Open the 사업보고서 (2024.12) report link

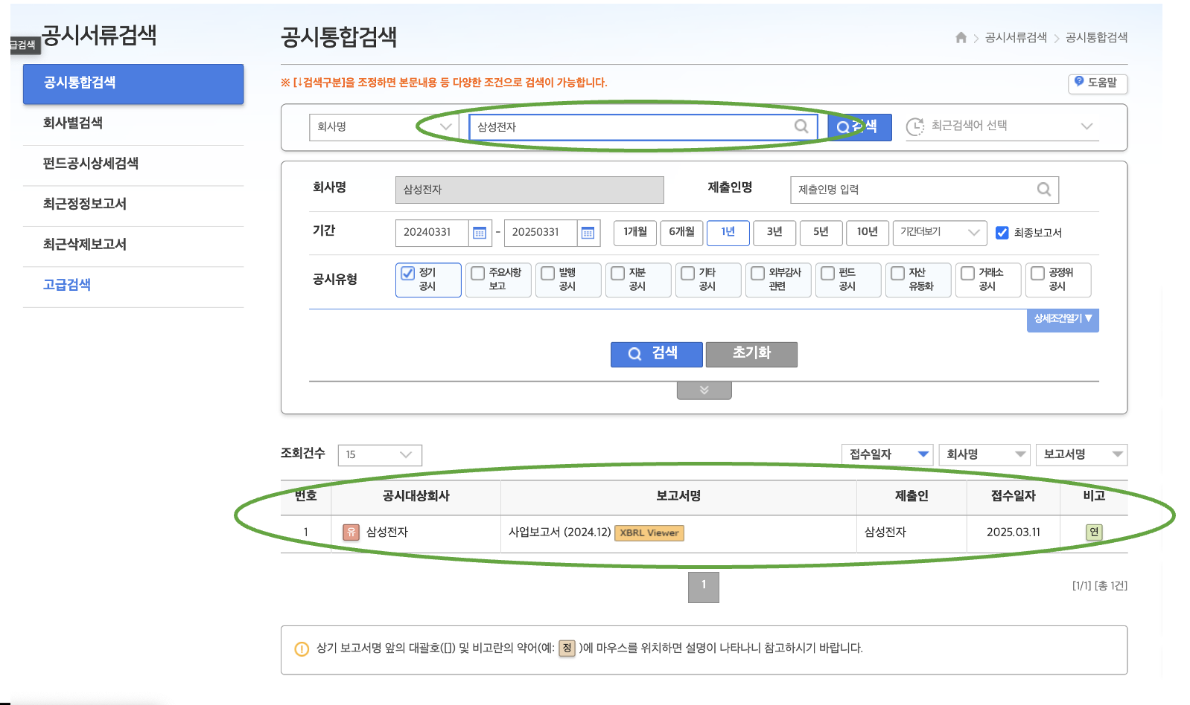[x=559, y=532]
